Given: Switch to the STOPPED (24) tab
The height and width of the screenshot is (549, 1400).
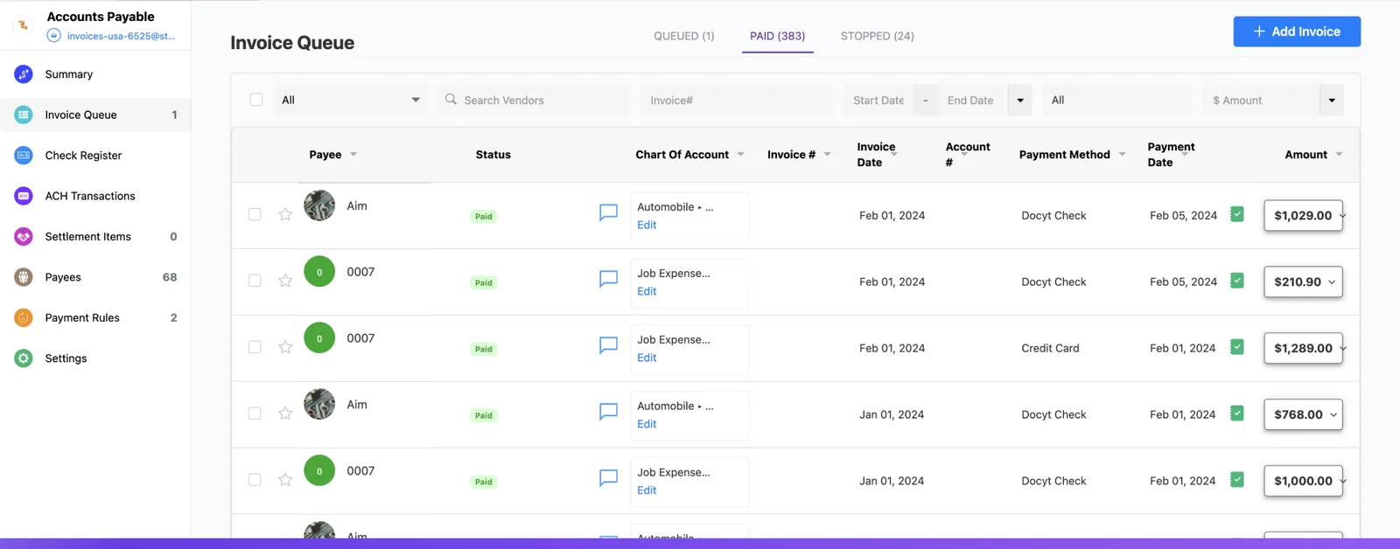Looking at the screenshot, I should coord(877,36).
